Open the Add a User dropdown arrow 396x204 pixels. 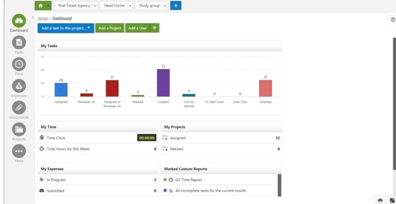click(x=154, y=28)
